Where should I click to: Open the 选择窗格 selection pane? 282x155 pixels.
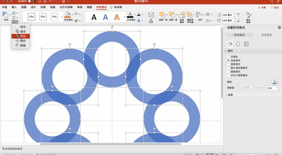(182, 17)
